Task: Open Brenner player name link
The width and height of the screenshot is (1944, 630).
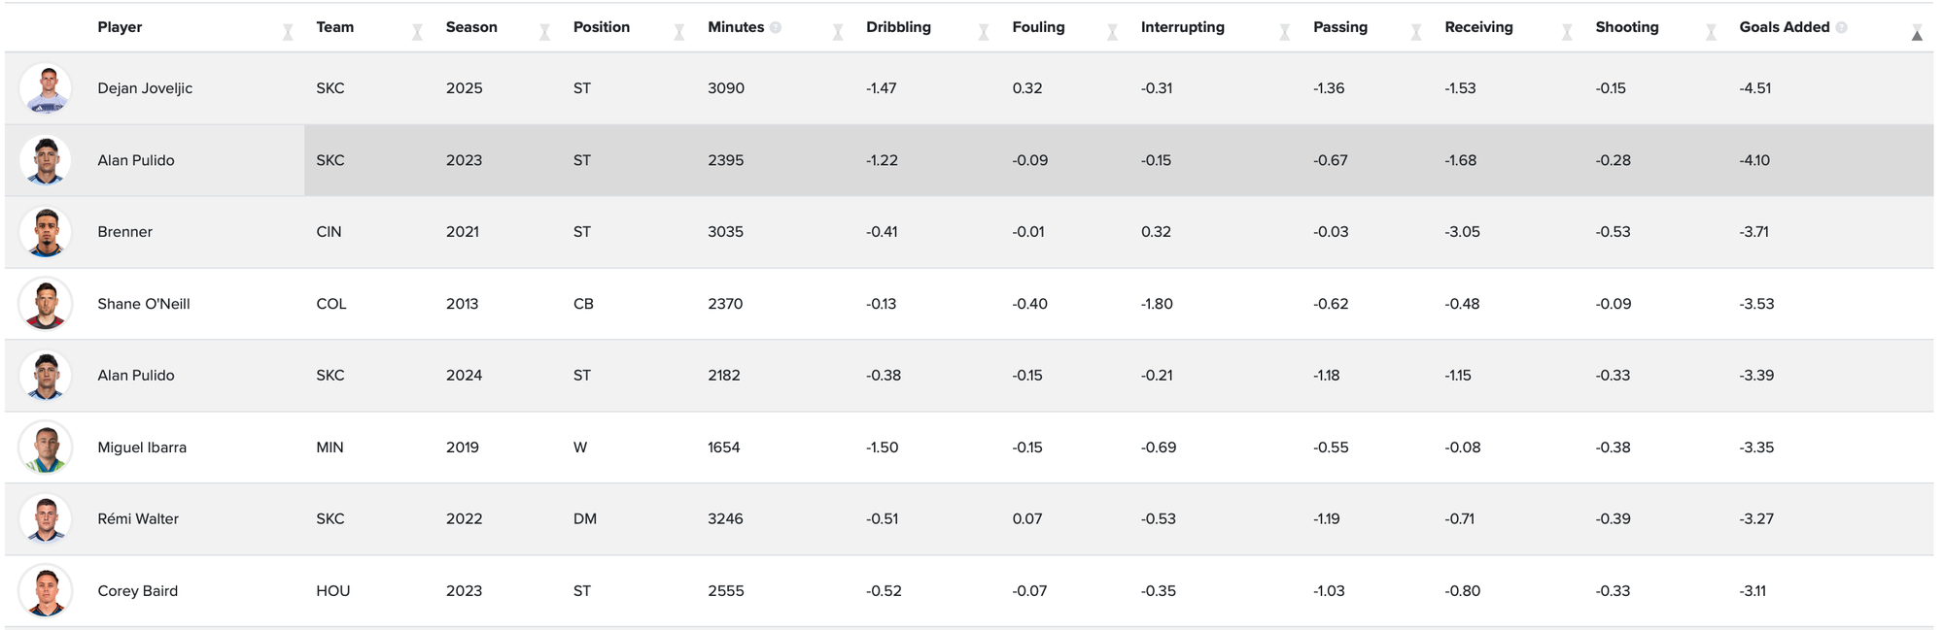Action: 124,232
